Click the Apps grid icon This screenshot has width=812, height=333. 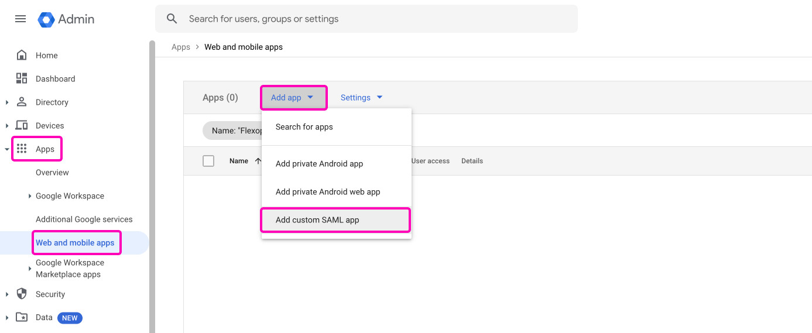click(x=22, y=149)
